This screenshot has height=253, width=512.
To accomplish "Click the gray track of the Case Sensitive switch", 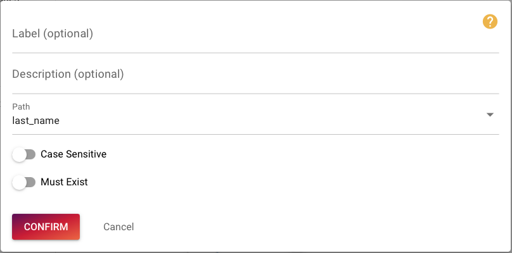I will pos(31,154).
